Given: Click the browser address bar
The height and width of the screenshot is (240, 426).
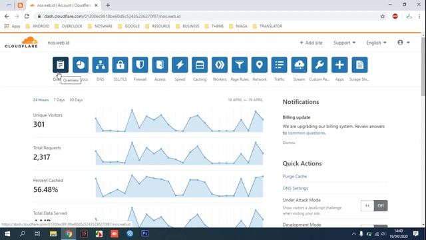Looking at the screenshot, I should pos(206,16).
